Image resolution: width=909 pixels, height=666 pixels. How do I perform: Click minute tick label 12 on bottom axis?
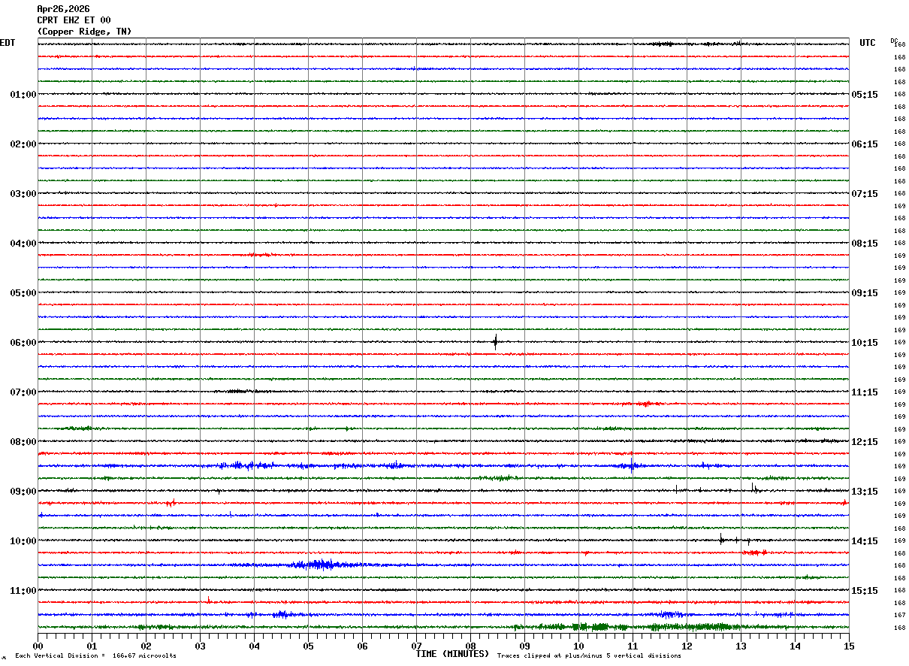coord(687,646)
